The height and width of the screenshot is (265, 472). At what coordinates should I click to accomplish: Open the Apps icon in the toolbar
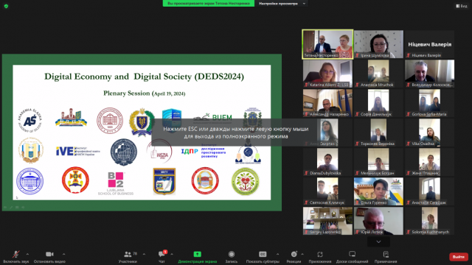point(320,254)
